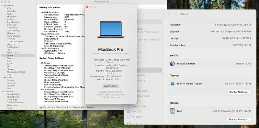Select Memory in System Information sidebar
The width and height of the screenshot is (259, 128).
click(11, 44)
